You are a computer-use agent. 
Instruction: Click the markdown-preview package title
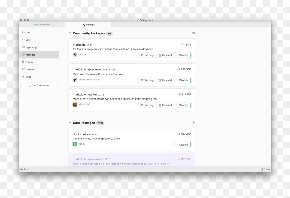(86, 159)
